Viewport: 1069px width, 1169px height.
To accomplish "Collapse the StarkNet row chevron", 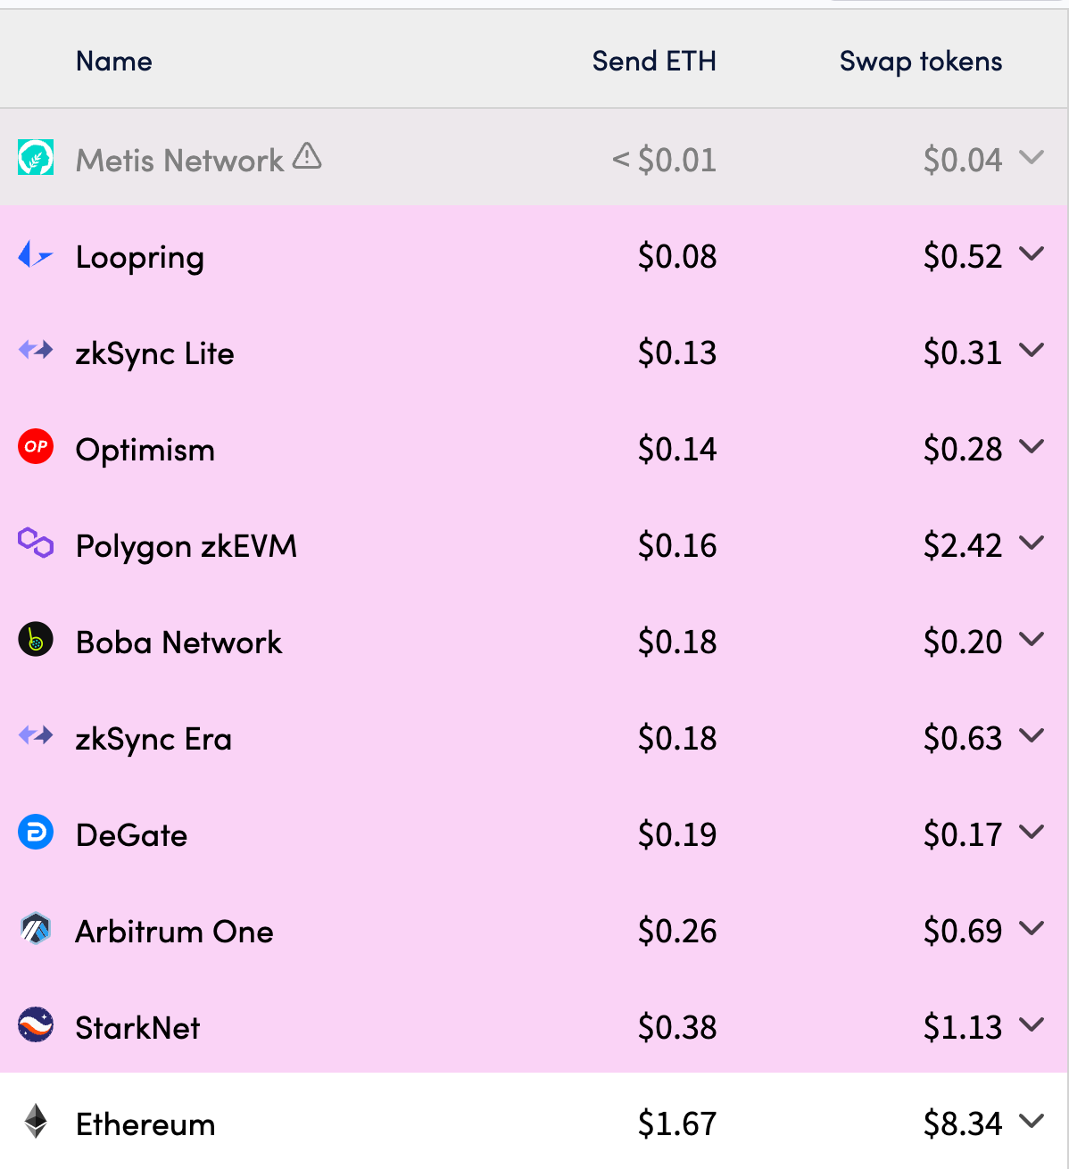I will [x=1033, y=1025].
